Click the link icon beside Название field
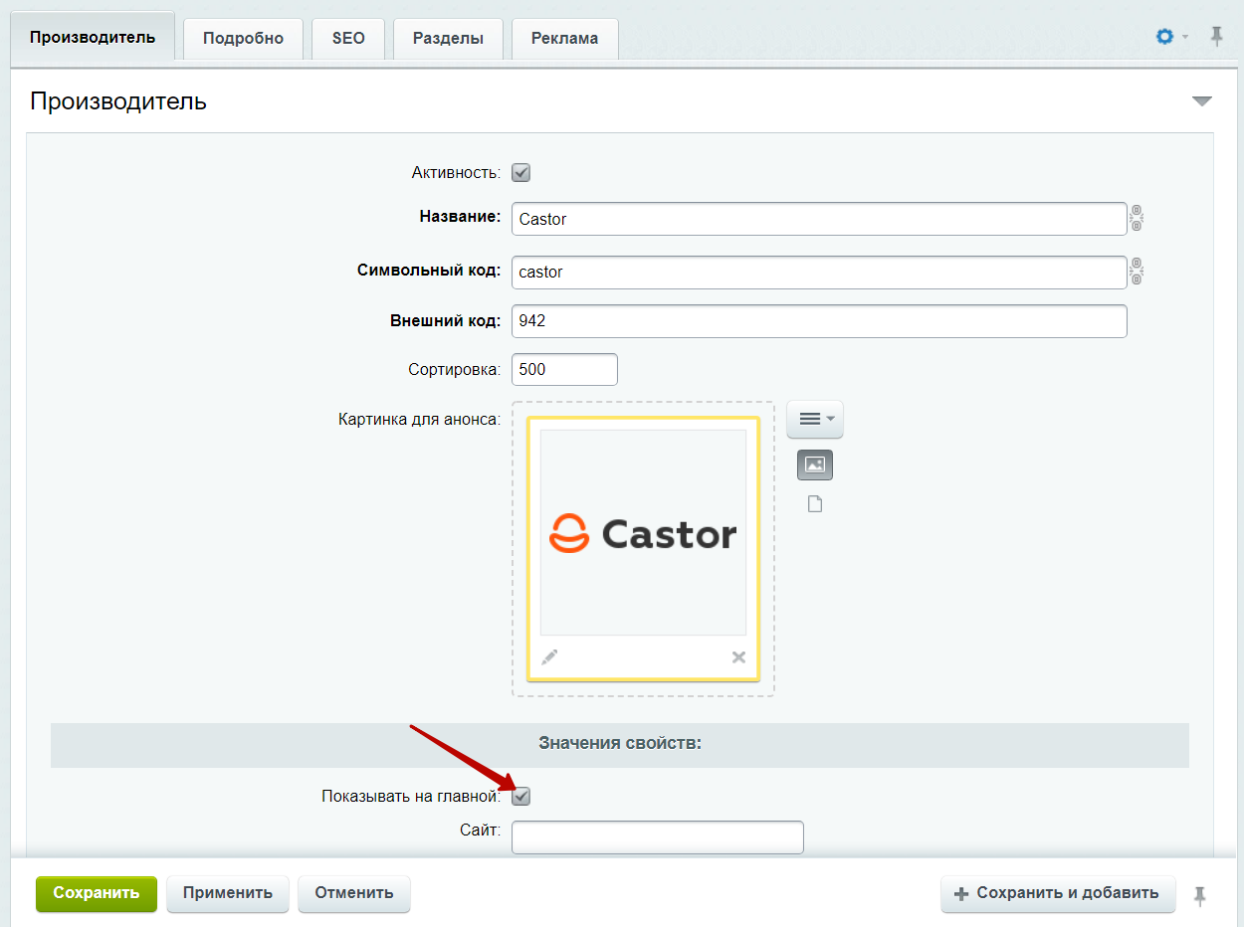This screenshot has height=927, width=1244. pyautogui.click(x=1137, y=218)
